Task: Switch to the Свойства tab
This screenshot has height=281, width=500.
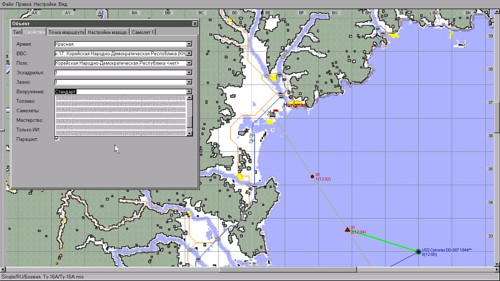Action: [34, 32]
